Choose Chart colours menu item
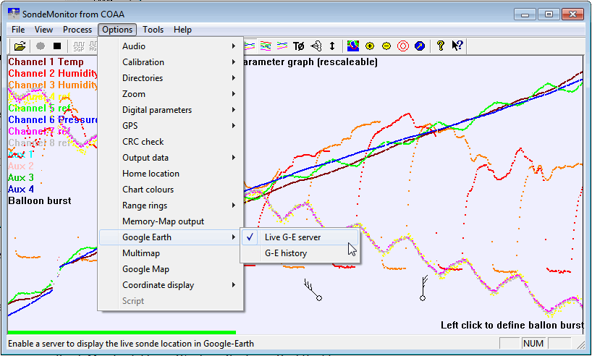592x356 pixels. pyautogui.click(x=170, y=190)
